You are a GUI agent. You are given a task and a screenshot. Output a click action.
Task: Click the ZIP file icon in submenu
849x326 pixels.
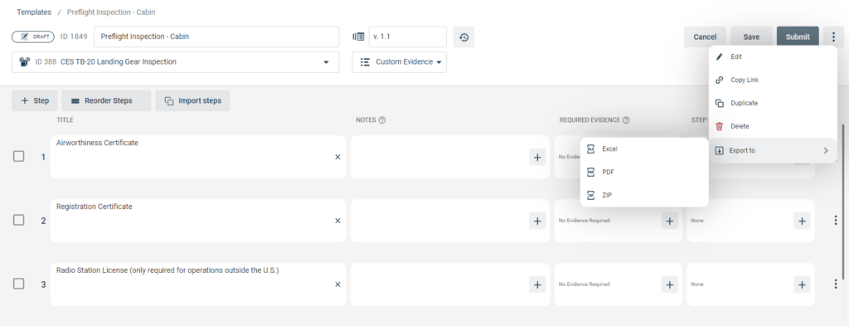[x=590, y=195]
